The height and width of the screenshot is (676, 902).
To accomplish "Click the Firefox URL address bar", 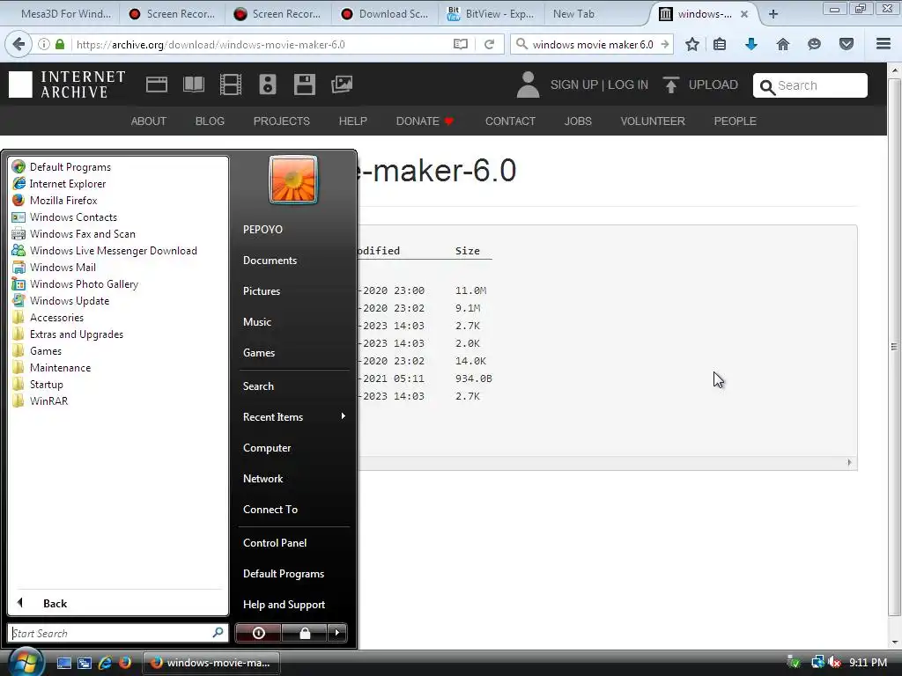I will point(262,44).
